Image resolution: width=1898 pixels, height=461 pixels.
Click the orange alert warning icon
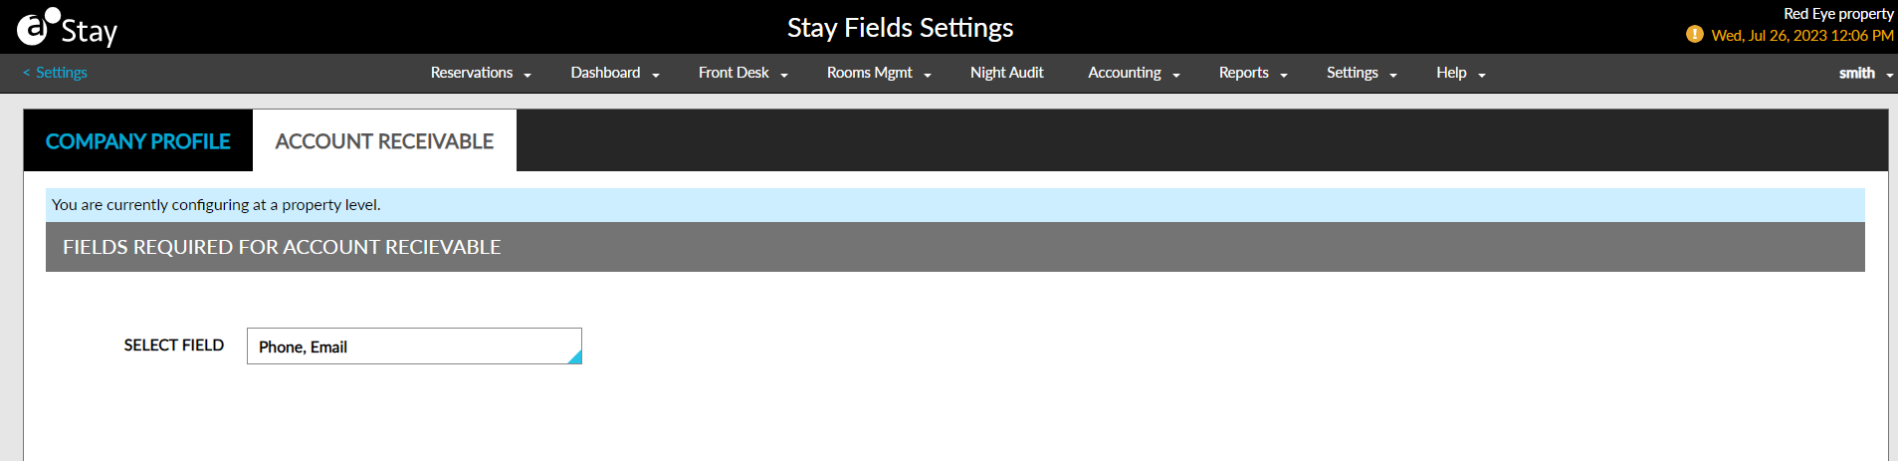click(x=1694, y=35)
